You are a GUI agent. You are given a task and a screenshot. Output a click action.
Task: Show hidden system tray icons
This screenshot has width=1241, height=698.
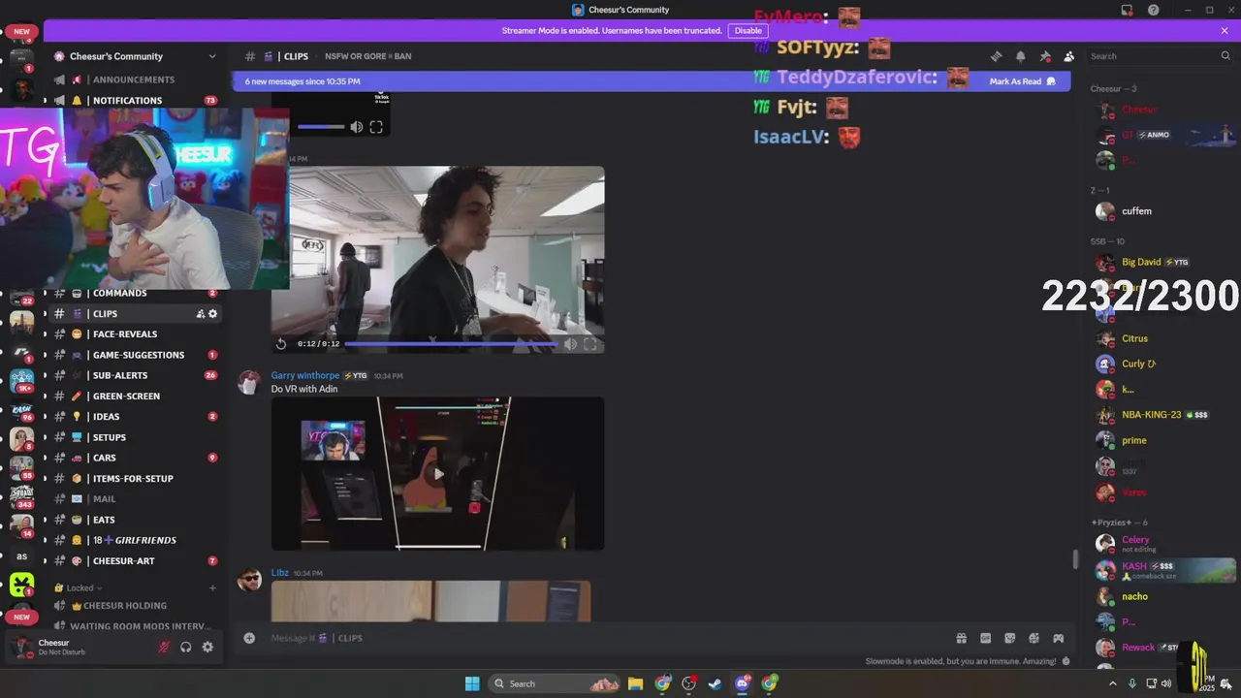pyautogui.click(x=1112, y=683)
